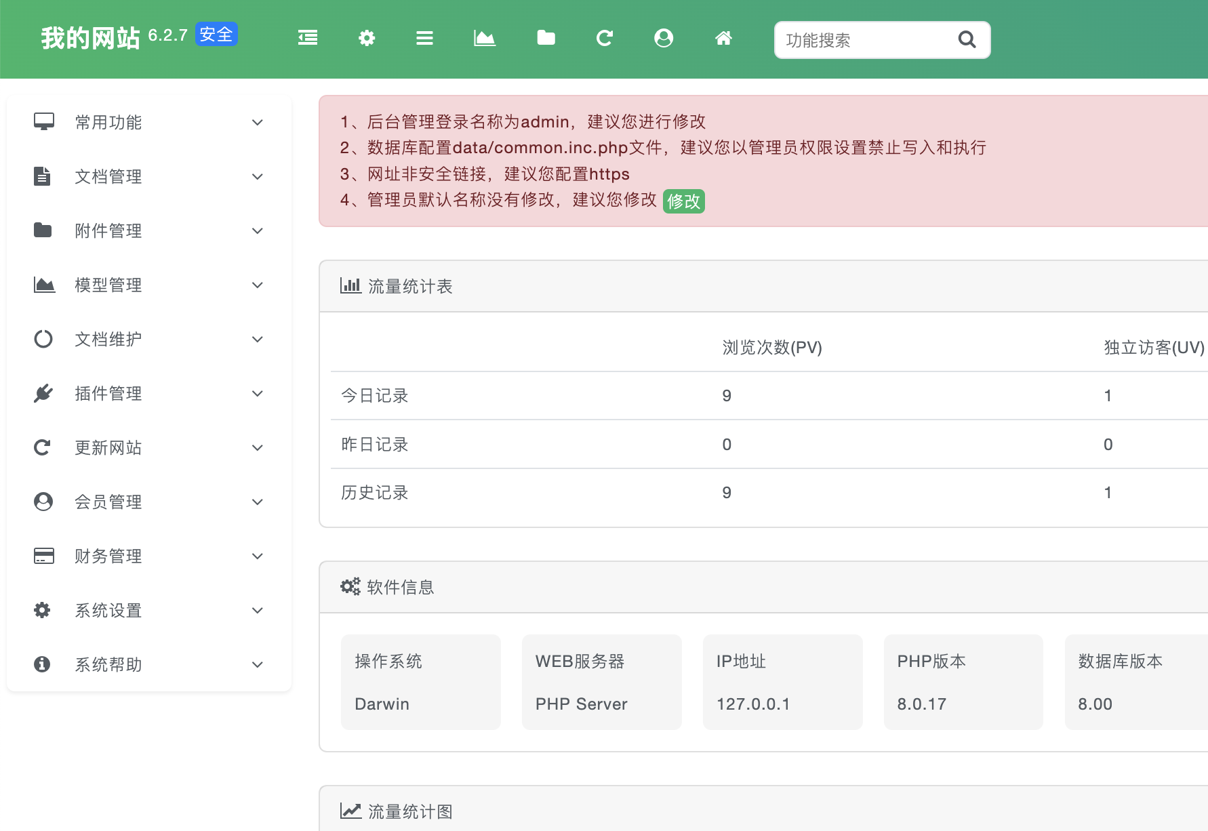The width and height of the screenshot is (1208, 831).
Task: Expand the 常用功能 chevron
Action: point(258,122)
